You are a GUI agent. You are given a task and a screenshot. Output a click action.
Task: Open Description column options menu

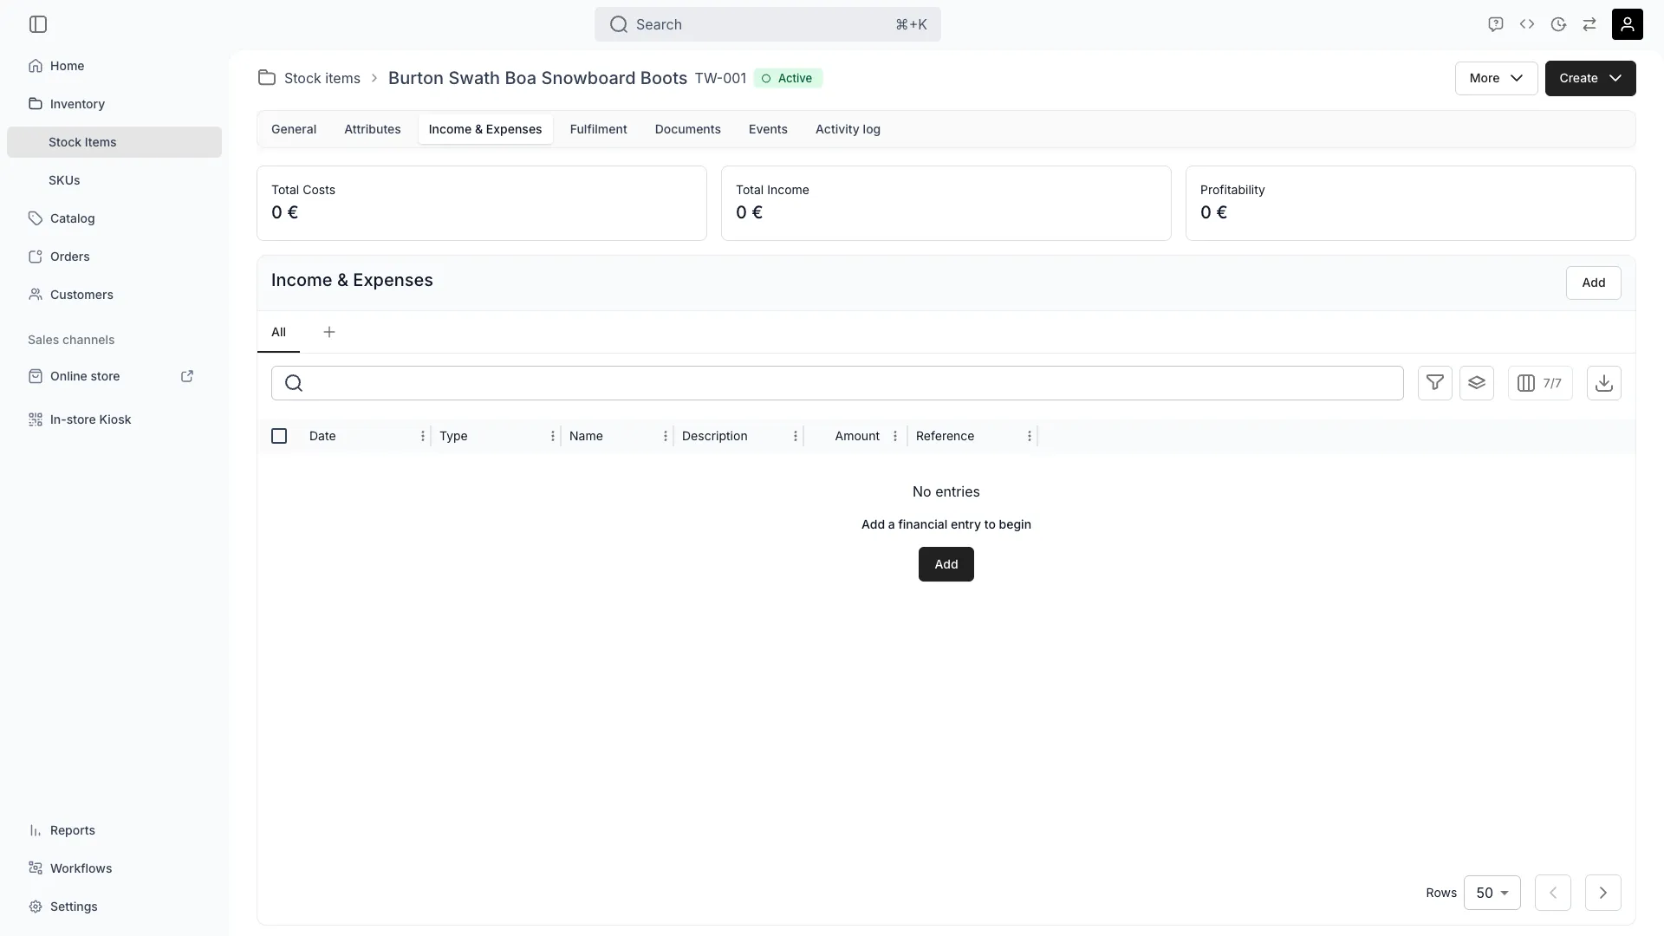796,436
